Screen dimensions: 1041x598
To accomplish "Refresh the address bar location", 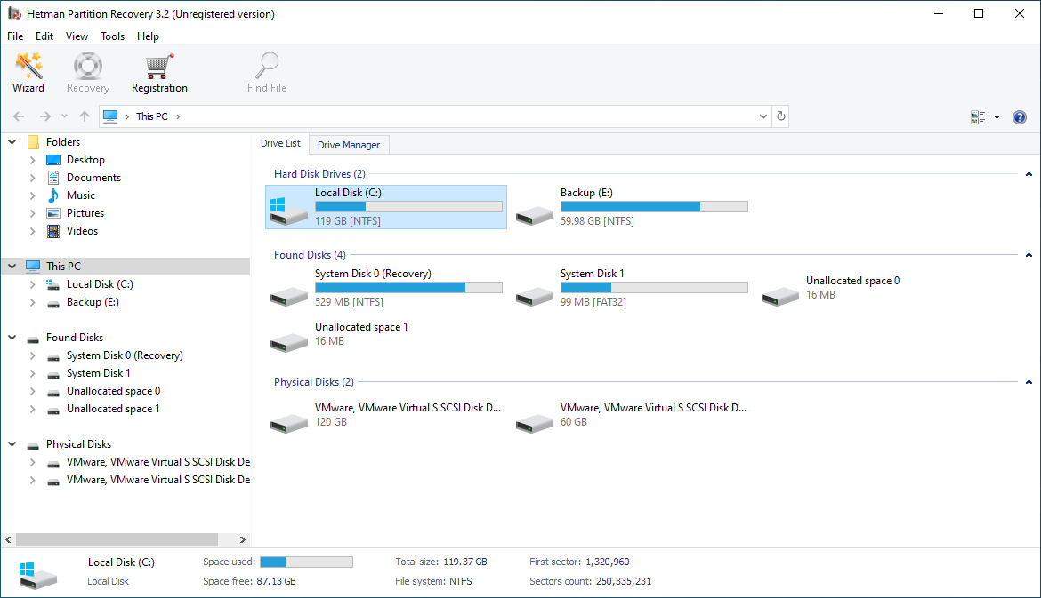I will click(781, 116).
